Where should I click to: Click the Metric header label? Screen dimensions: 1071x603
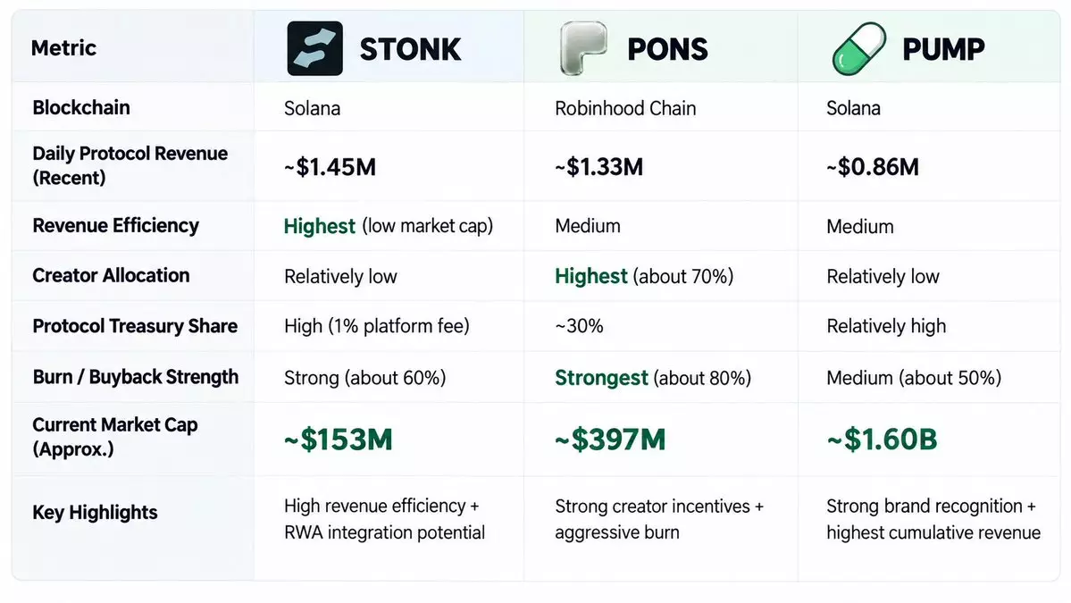point(63,48)
